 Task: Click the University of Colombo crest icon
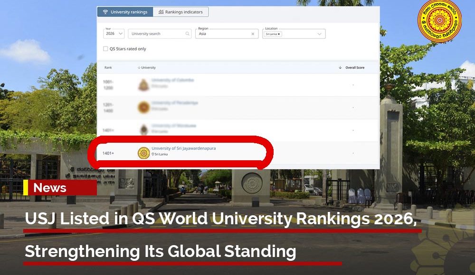tap(143, 85)
